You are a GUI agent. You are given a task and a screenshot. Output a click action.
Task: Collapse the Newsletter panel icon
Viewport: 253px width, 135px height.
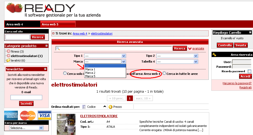(45, 69)
